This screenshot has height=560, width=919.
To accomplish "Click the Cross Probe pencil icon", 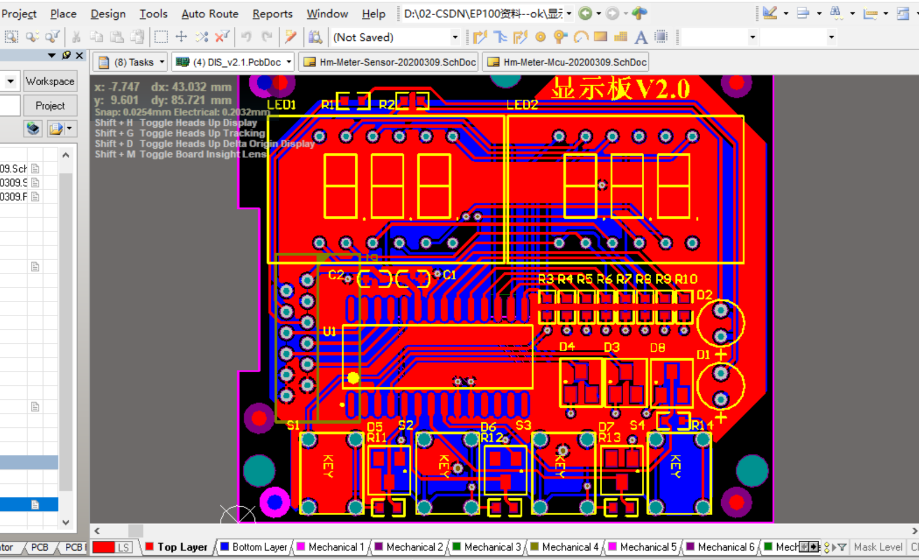I will [x=291, y=37].
